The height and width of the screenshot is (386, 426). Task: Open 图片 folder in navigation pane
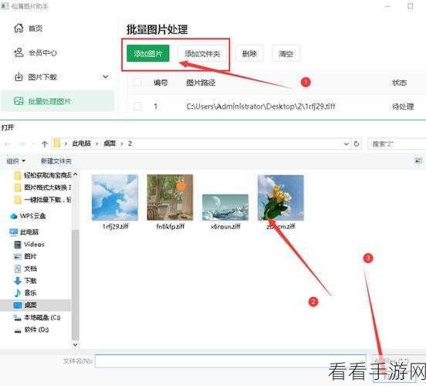[x=25, y=256]
